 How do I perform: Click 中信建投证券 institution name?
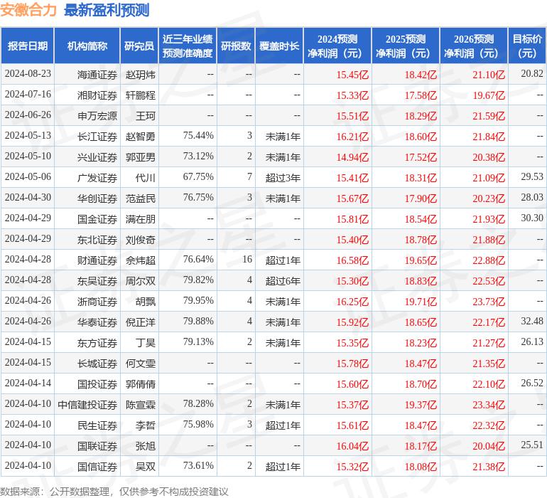coord(87,405)
